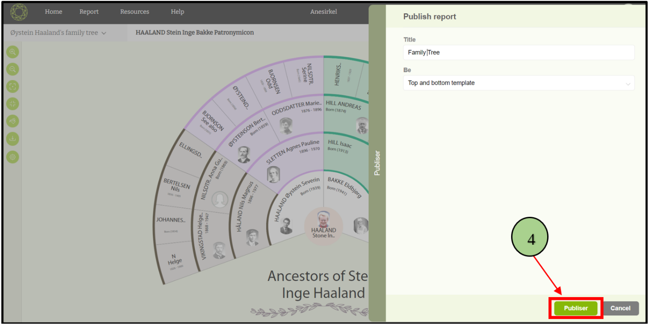The height and width of the screenshot is (325, 649).
Task: Open the settings gear icon
Action: point(13,157)
